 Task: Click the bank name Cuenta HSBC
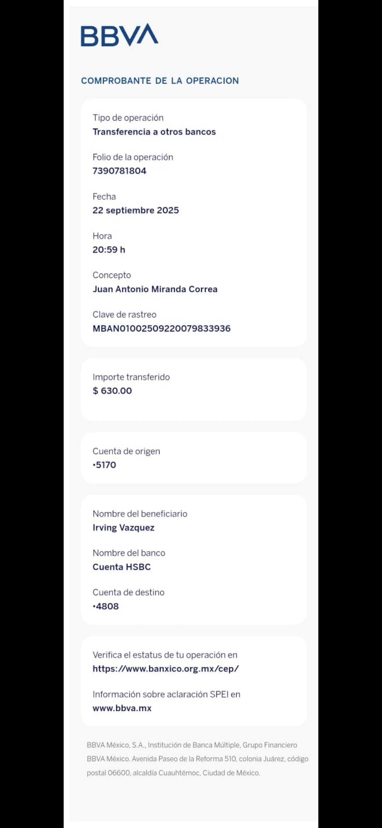(122, 567)
